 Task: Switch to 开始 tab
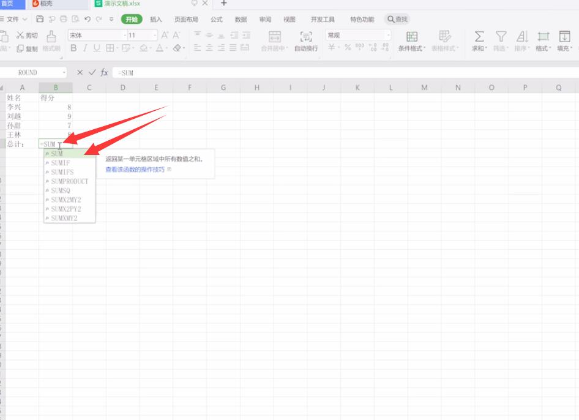coord(132,19)
